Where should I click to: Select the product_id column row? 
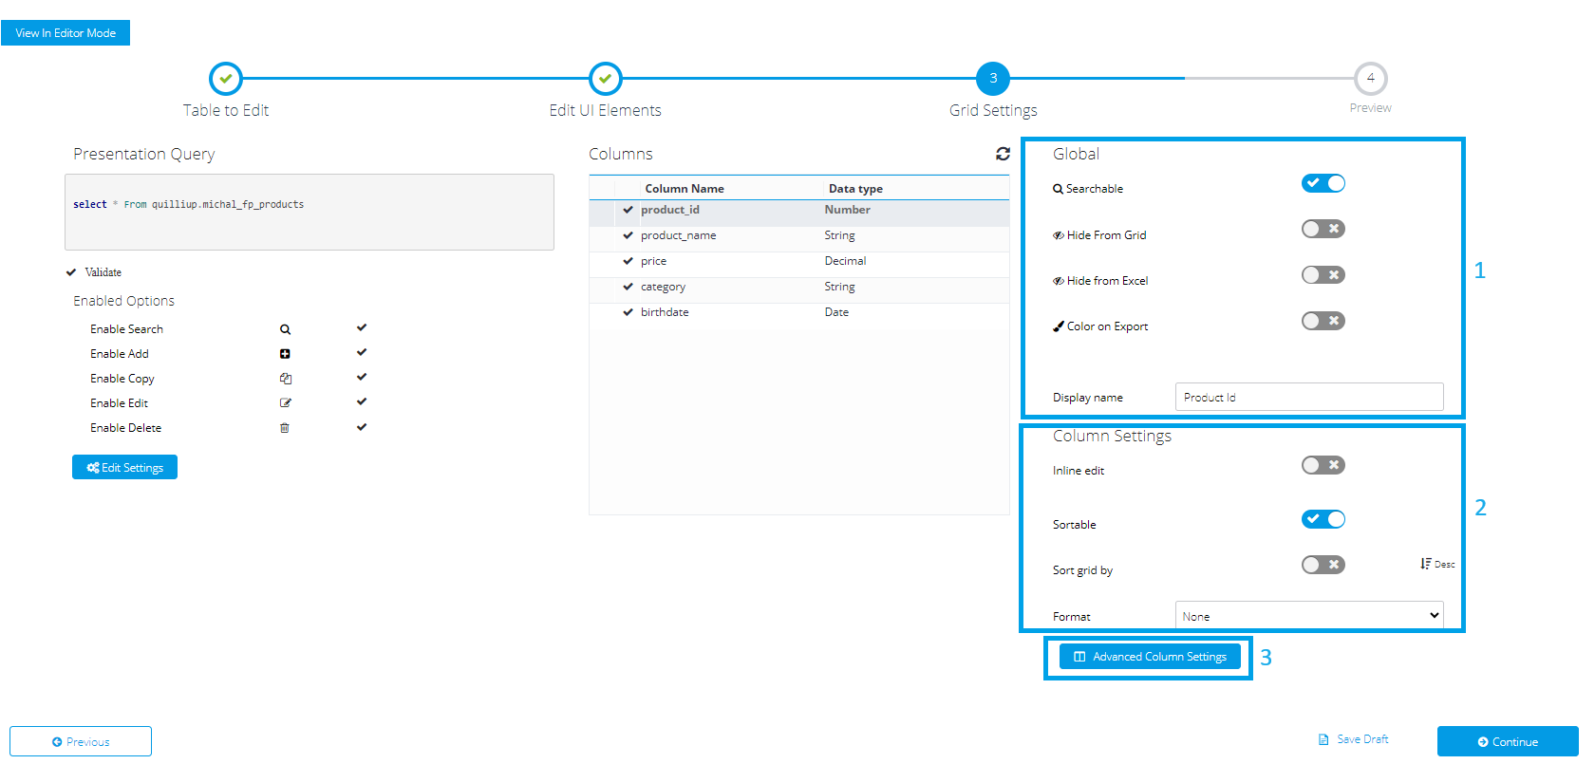point(798,211)
